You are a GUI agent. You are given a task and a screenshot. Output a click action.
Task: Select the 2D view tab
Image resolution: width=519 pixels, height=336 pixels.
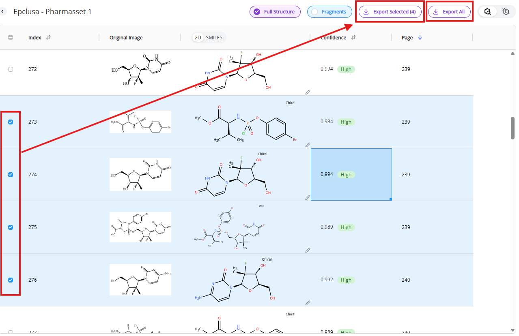click(198, 38)
